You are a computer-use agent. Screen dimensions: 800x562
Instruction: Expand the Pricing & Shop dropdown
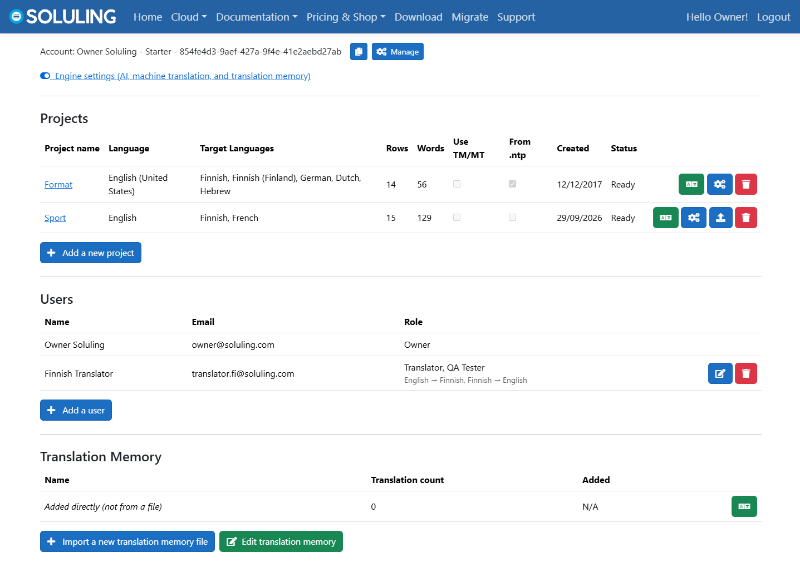pos(346,17)
